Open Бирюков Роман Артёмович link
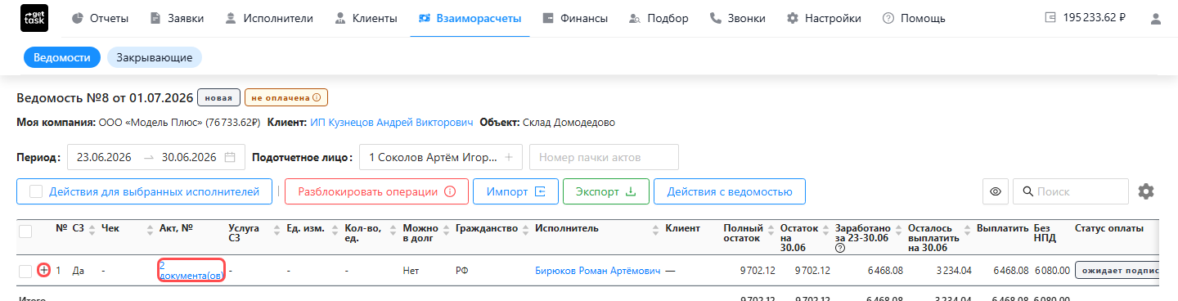Viewport: 1178px width, 301px height. (597, 270)
